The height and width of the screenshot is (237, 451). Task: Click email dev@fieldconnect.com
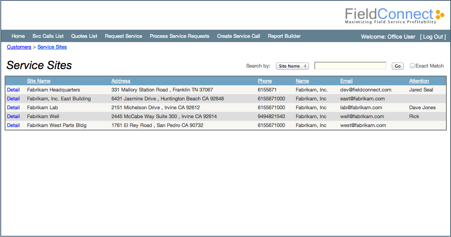point(365,90)
